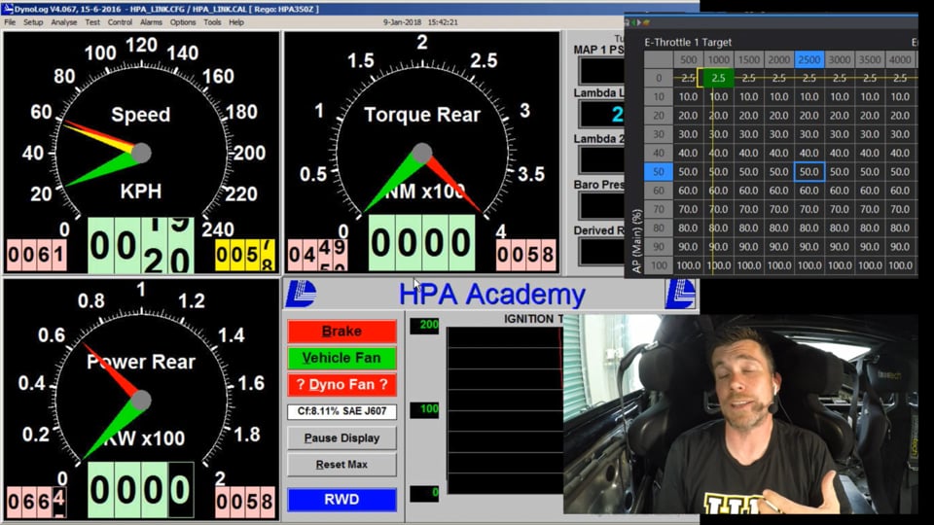This screenshot has width=934, height=525.
Task: Open the File menu
Action: 10,22
